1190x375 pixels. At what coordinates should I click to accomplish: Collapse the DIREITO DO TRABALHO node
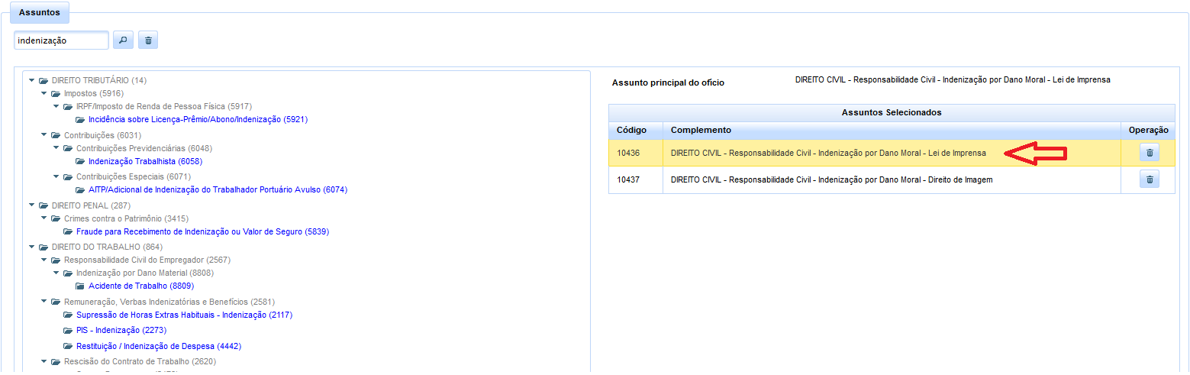point(32,247)
